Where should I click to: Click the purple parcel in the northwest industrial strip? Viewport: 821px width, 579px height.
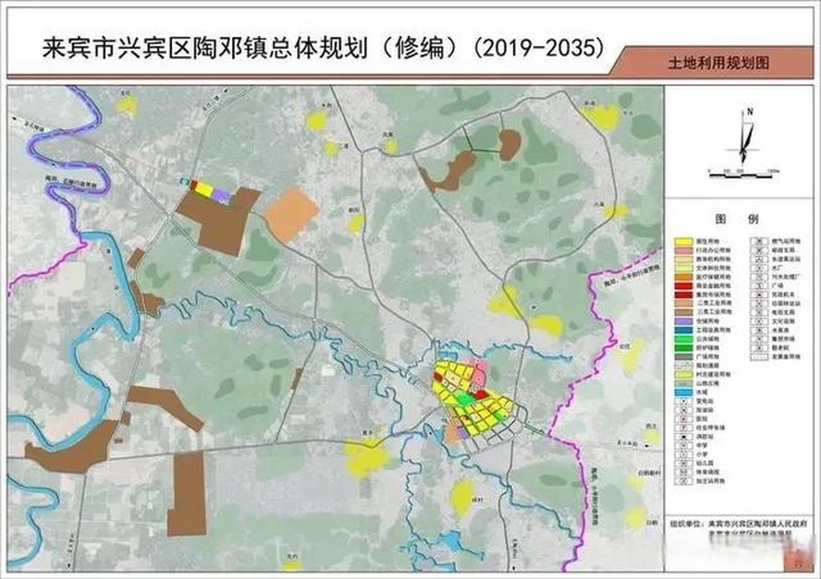(x=222, y=195)
